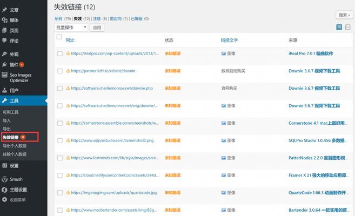Switch to expanded excerpt view icon
Viewport: 355px width, 216px height.
347,27
